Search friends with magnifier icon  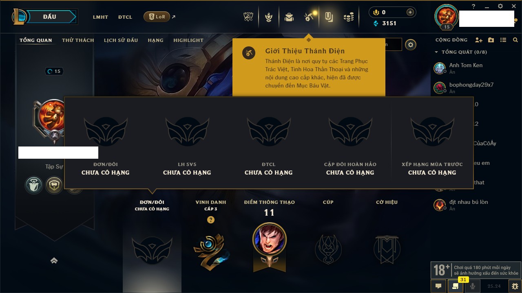515,40
